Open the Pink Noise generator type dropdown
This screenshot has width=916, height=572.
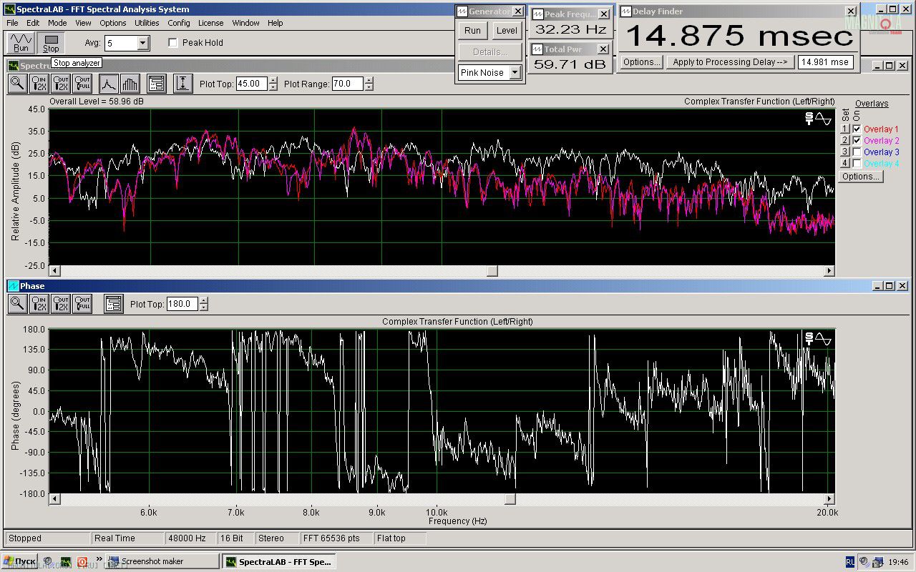515,73
